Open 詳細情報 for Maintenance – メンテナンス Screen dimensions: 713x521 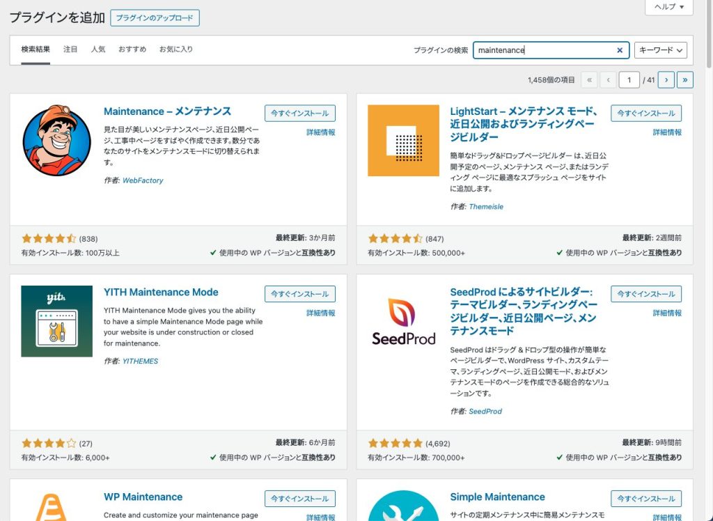[320, 132]
